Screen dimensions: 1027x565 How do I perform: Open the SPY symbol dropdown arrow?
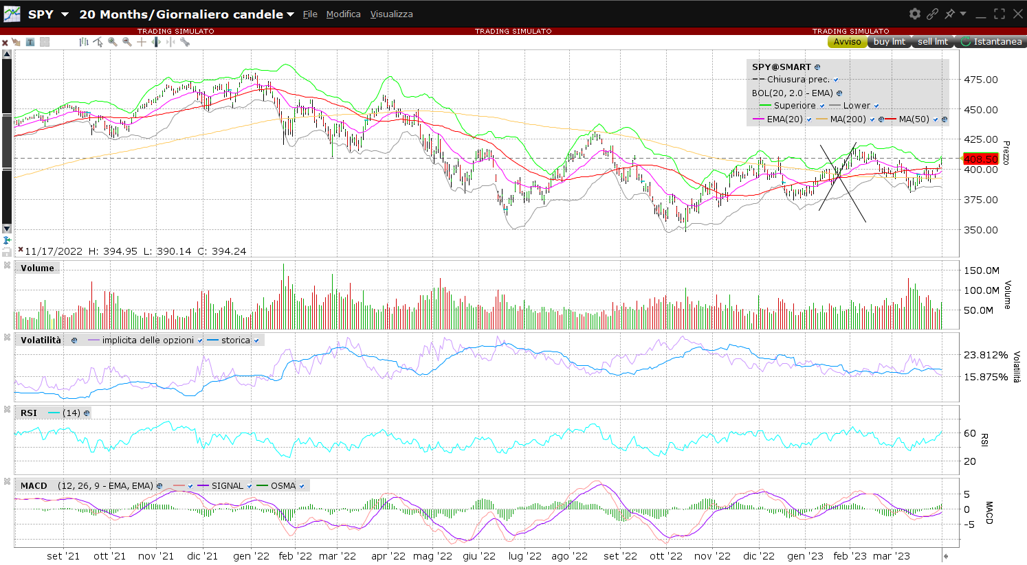tap(65, 14)
